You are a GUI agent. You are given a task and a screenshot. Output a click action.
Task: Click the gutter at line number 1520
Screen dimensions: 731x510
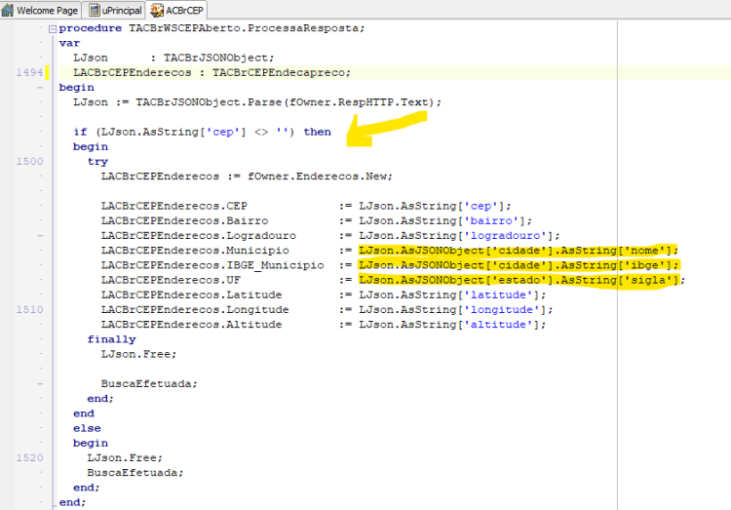[x=29, y=457]
